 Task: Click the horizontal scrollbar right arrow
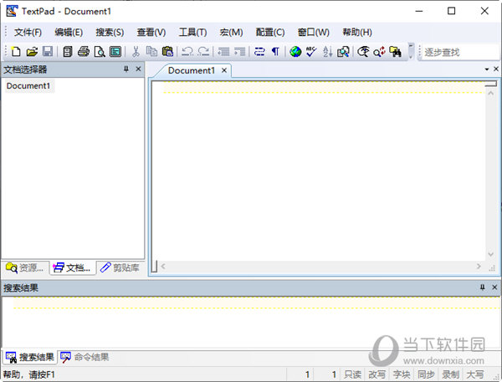pos(479,266)
